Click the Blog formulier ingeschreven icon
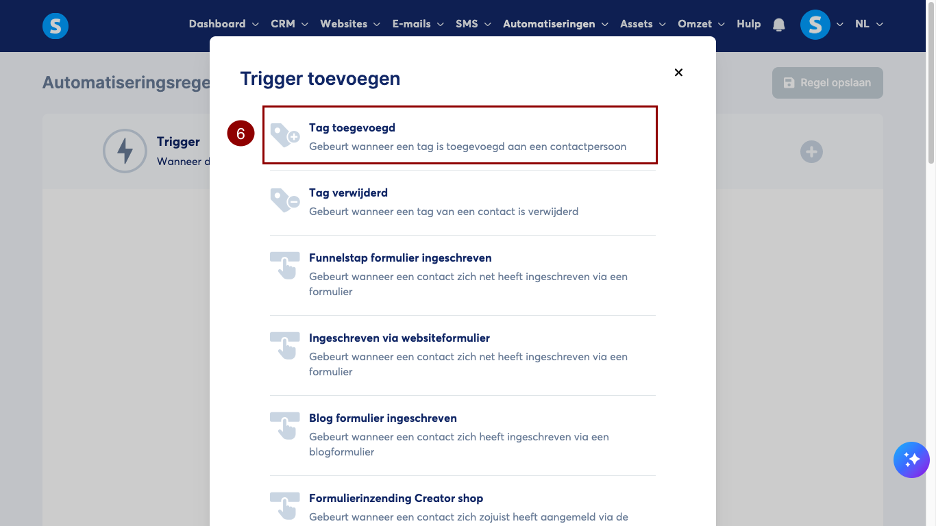Image resolution: width=936 pixels, height=526 pixels. (285, 425)
